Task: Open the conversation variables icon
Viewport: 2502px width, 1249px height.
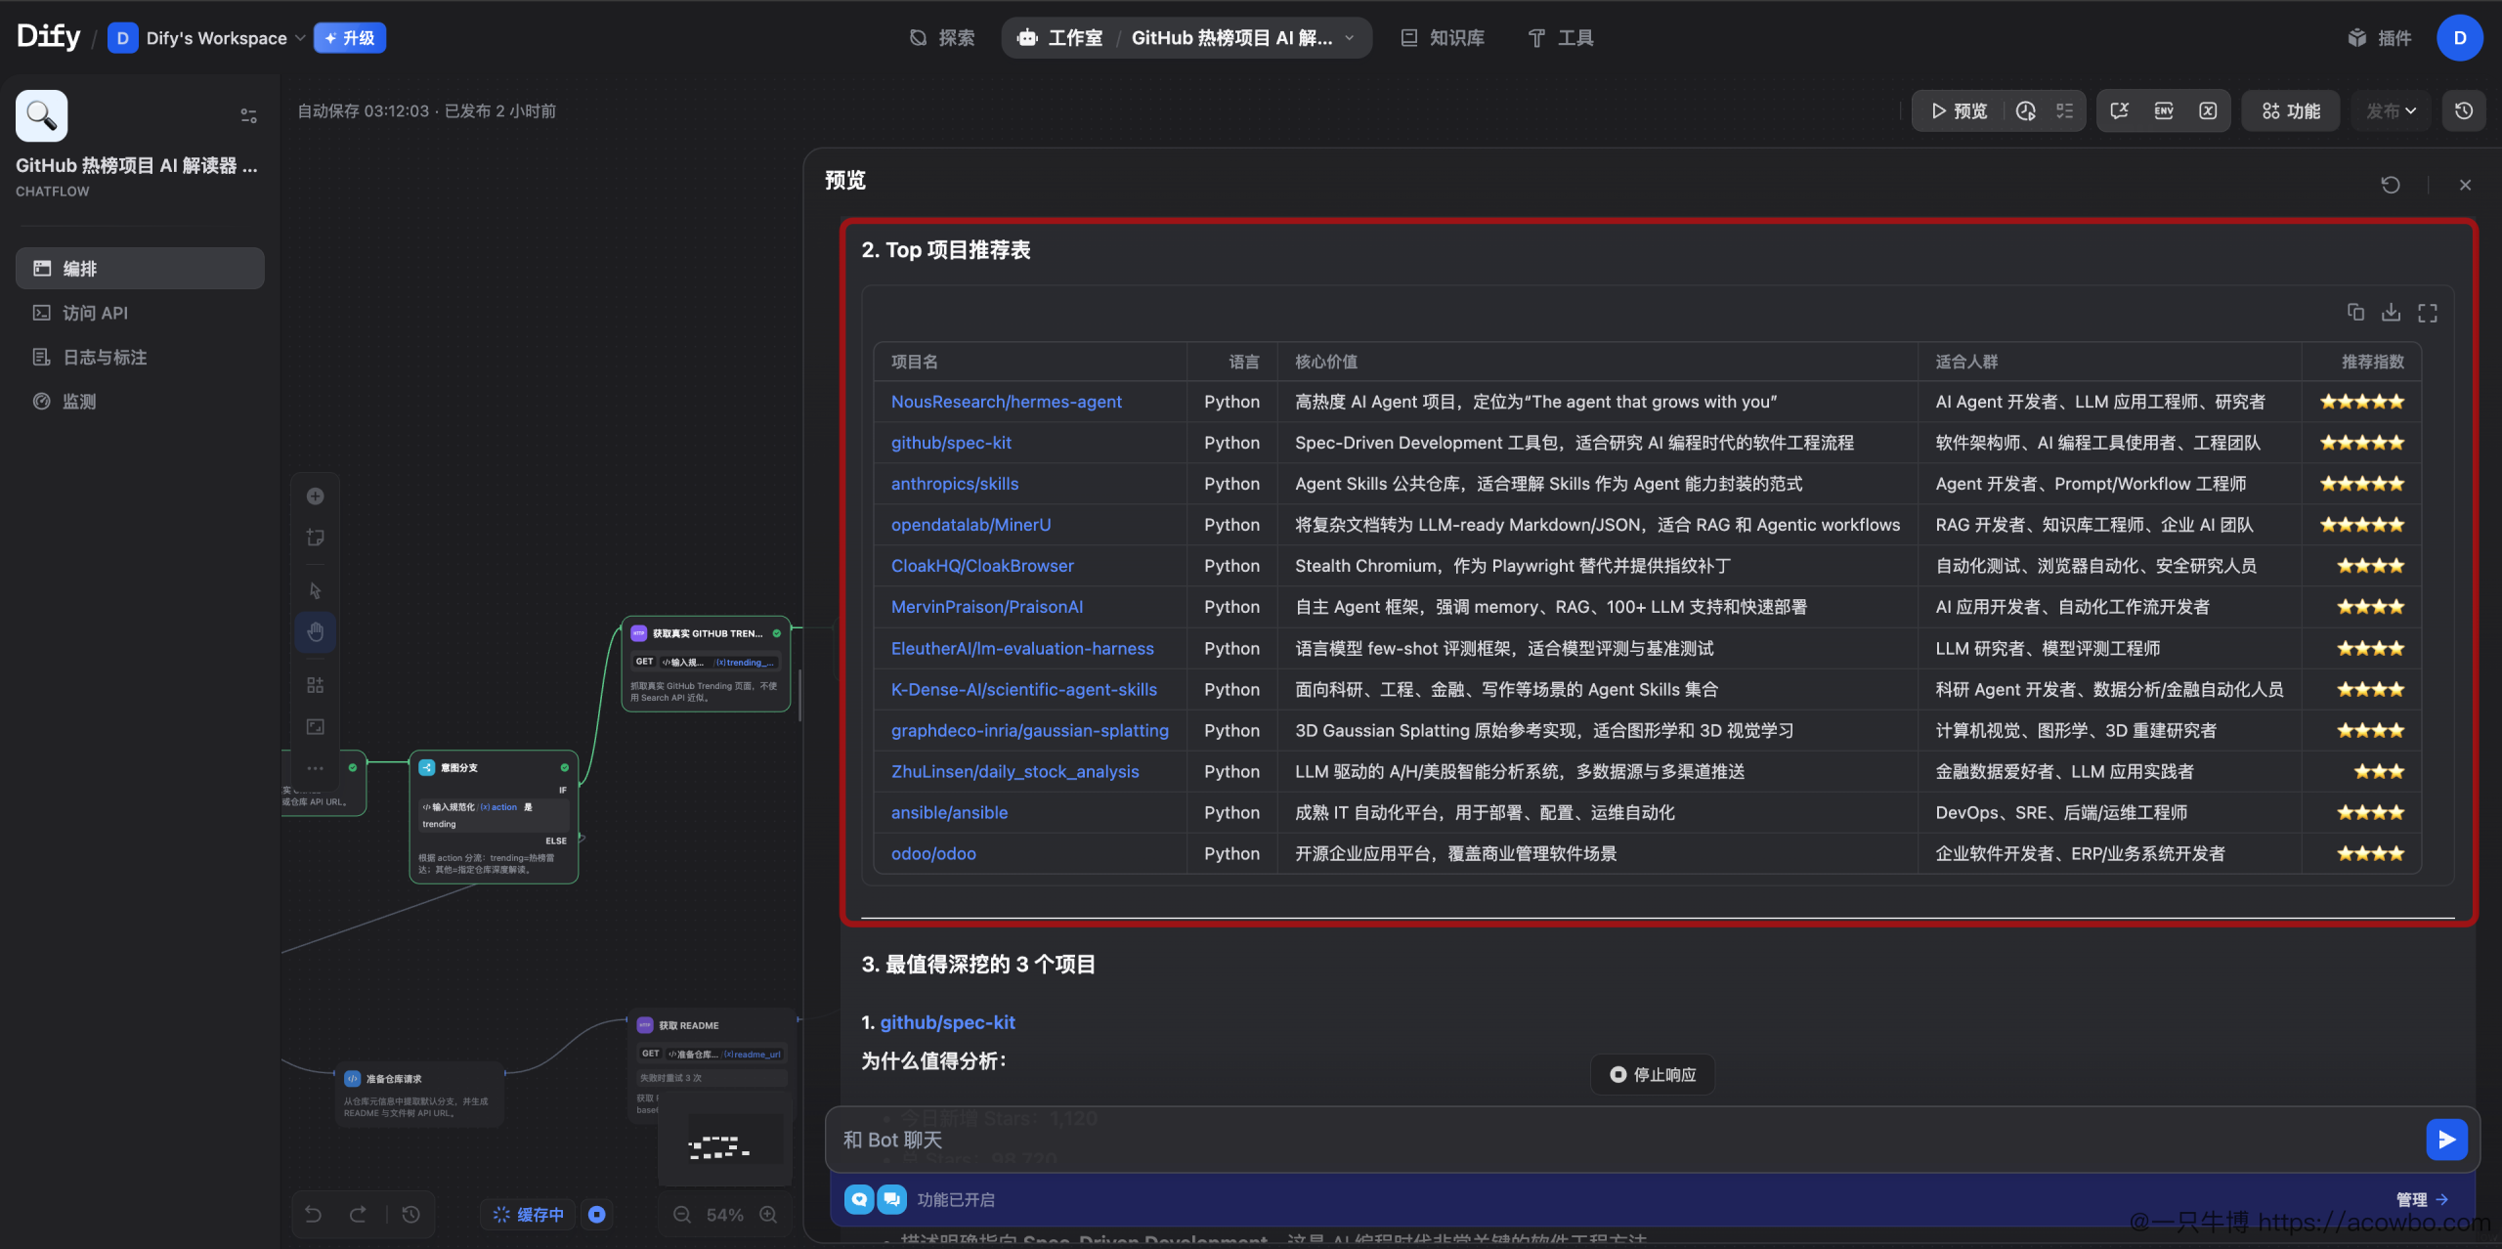Action: click(2120, 110)
